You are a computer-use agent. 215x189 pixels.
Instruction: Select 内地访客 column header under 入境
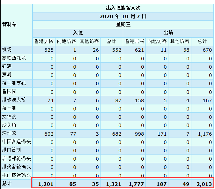pos(66,42)
